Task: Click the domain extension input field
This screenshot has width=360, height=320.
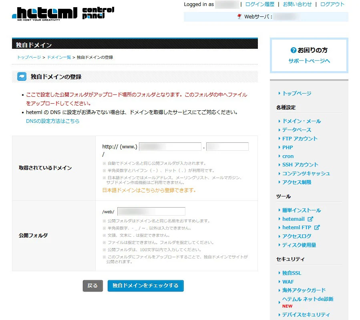Action: tap(227, 146)
